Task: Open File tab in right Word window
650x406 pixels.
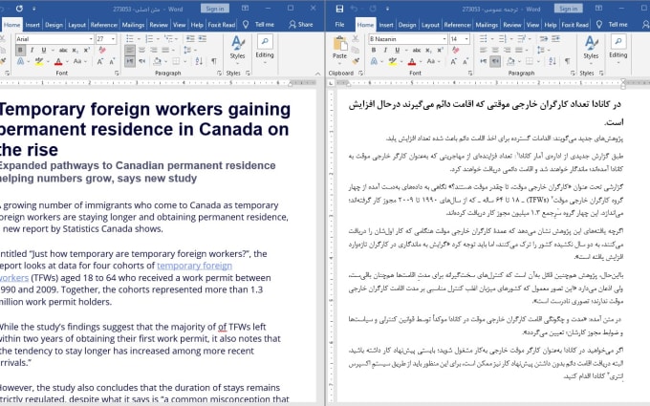Action: click(339, 25)
